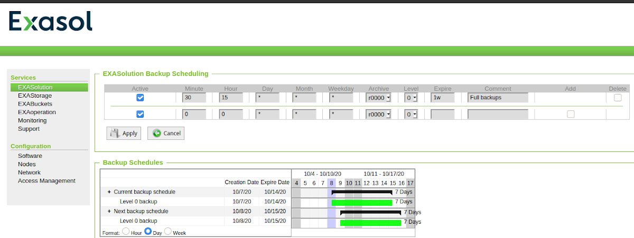Open Software configuration link

tap(30, 156)
